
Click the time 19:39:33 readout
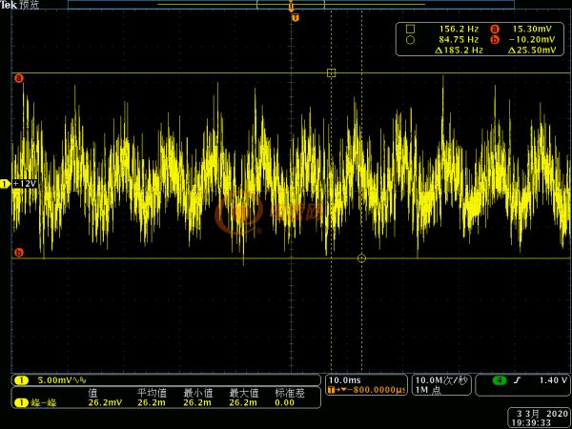531,423
